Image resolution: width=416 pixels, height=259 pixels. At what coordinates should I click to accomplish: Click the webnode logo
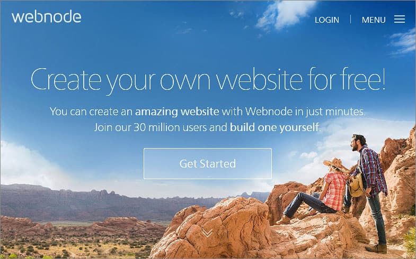47,17
